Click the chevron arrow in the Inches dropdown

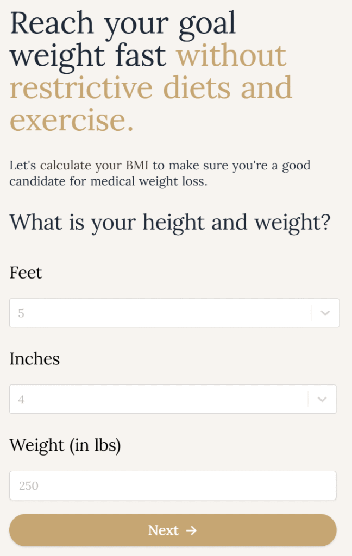point(322,399)
